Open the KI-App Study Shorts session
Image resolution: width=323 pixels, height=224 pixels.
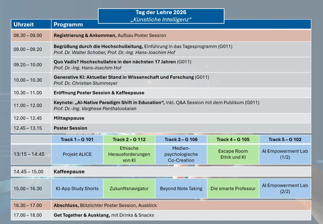(x=77, y=188)
